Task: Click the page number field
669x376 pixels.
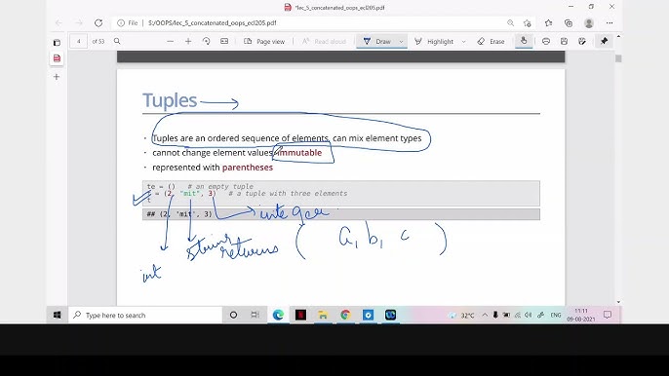Action: coord(78,41)
